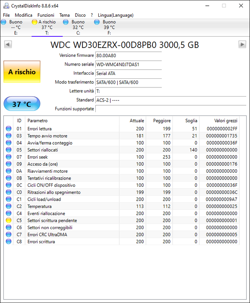Select the Errori CRC UltraDMA parameter text
This screenshot has height=303, width=250.
(47, 234)
